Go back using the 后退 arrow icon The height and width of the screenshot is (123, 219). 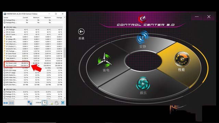[81, 32]
